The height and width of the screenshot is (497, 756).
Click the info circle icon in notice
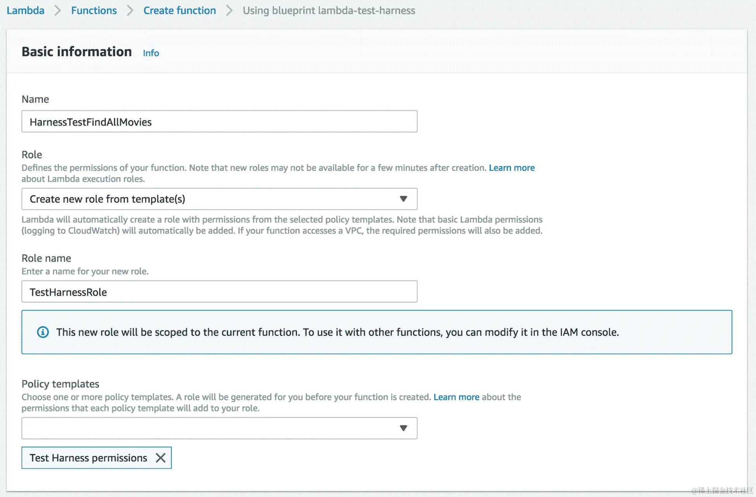click(43, 332)
